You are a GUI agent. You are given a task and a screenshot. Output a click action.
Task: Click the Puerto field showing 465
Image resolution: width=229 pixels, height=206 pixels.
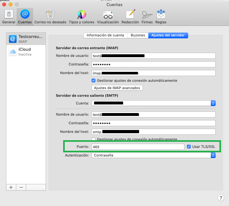[x=138, y=147]
